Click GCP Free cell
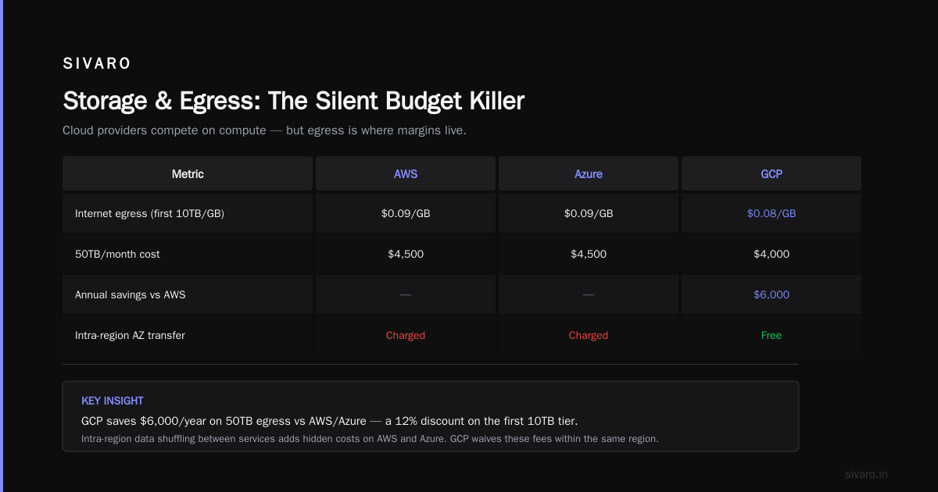This screenshot has width=938, height=492. click(772, 335)
